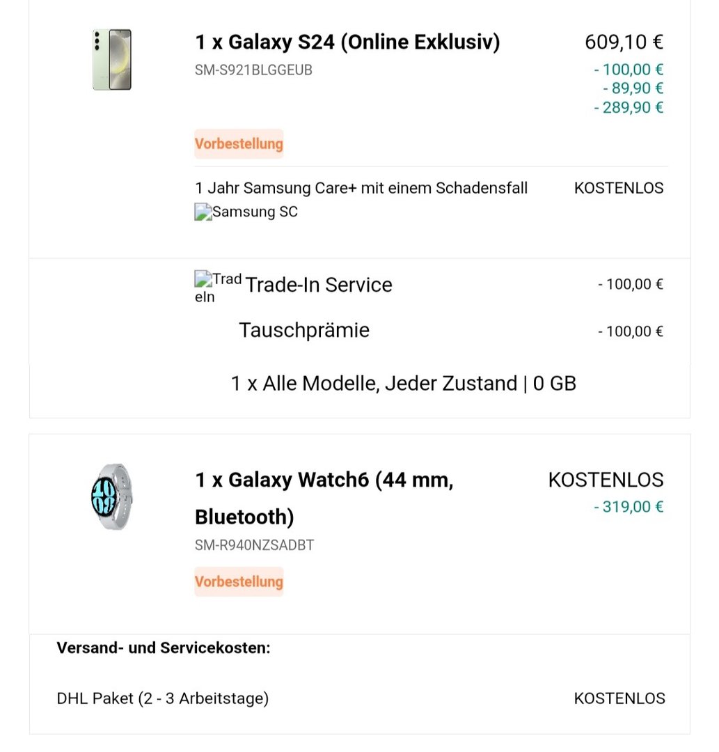Open the Galaxy S24 (Online Exklusiv) title

pyautogui.click(x=347, y=42)
